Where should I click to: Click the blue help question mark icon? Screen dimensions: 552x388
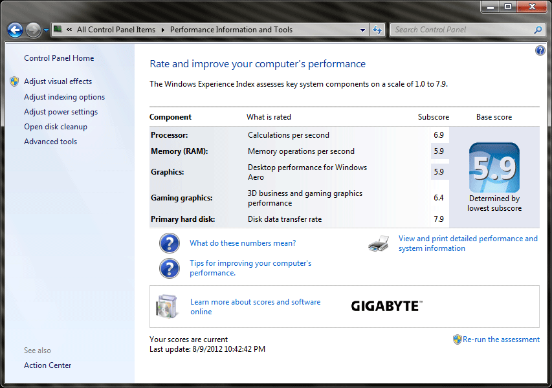[540, 50]
